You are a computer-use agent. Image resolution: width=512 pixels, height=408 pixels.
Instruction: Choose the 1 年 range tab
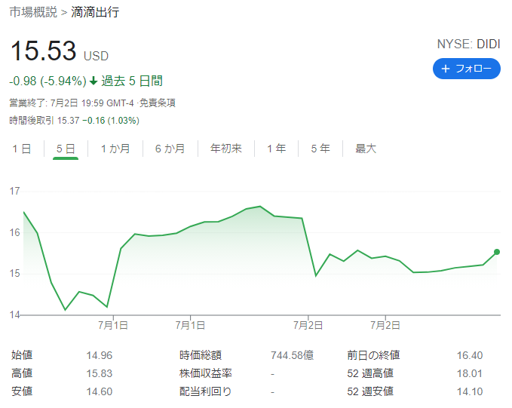[x=276, y=149]
